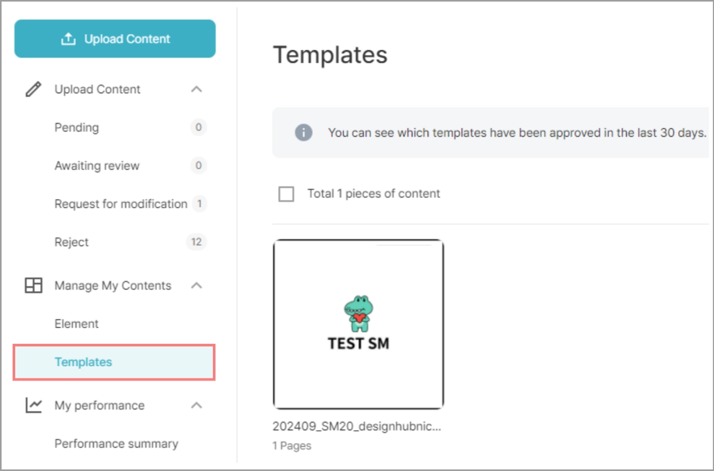This screenshot has width=714, height=471.
Task: Click the Reject count badge showing 12
Action: click(x=196, y=242)
